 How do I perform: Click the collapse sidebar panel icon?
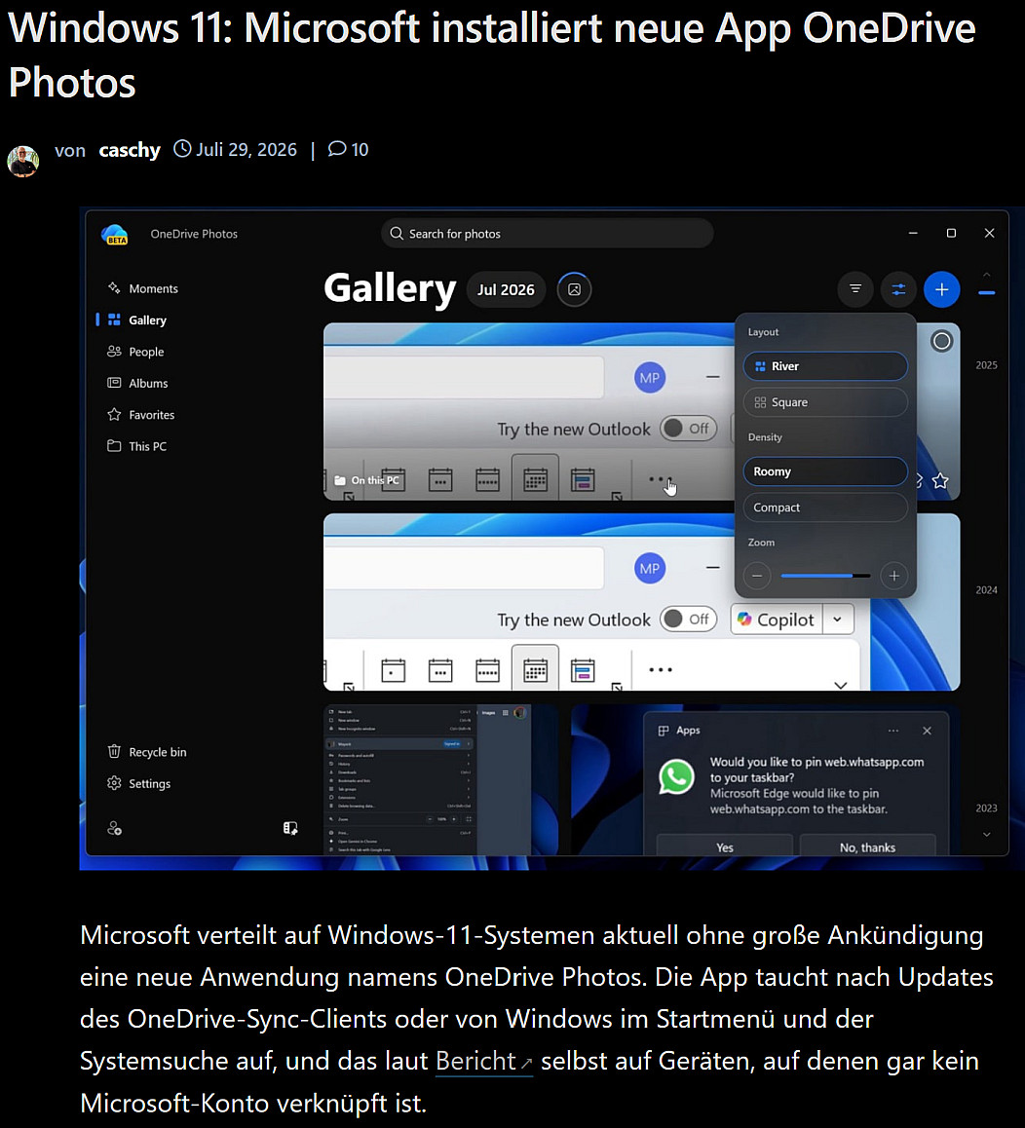tap(290, 829)
